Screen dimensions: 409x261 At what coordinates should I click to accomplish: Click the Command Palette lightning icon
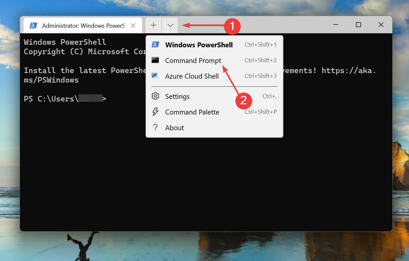[155, 112]
